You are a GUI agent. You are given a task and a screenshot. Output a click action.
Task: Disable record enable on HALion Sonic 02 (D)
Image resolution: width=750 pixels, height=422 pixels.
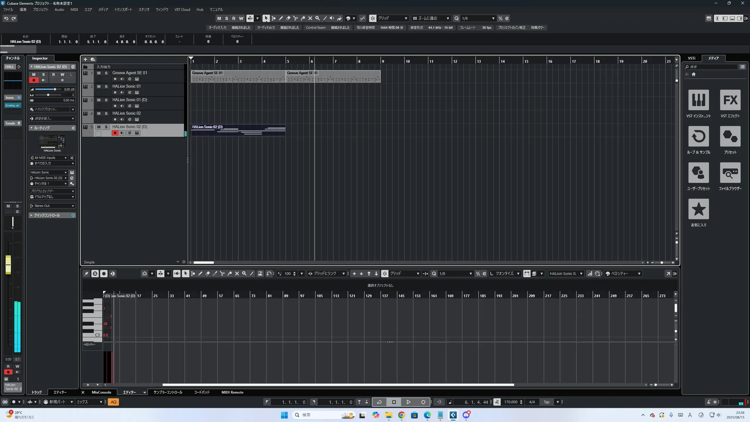[115, 133]
